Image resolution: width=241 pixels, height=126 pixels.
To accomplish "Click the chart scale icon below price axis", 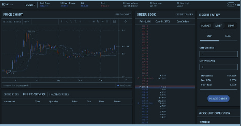I will click(x=126, y=80).
